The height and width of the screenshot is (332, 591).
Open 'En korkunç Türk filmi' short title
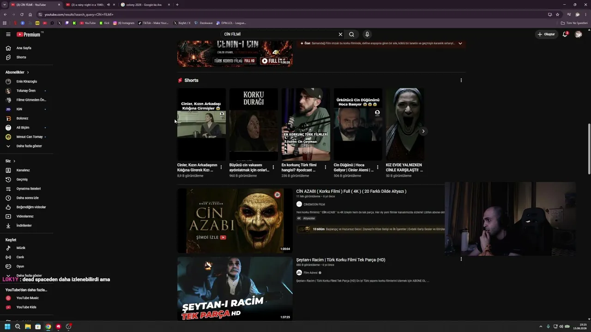299,167
